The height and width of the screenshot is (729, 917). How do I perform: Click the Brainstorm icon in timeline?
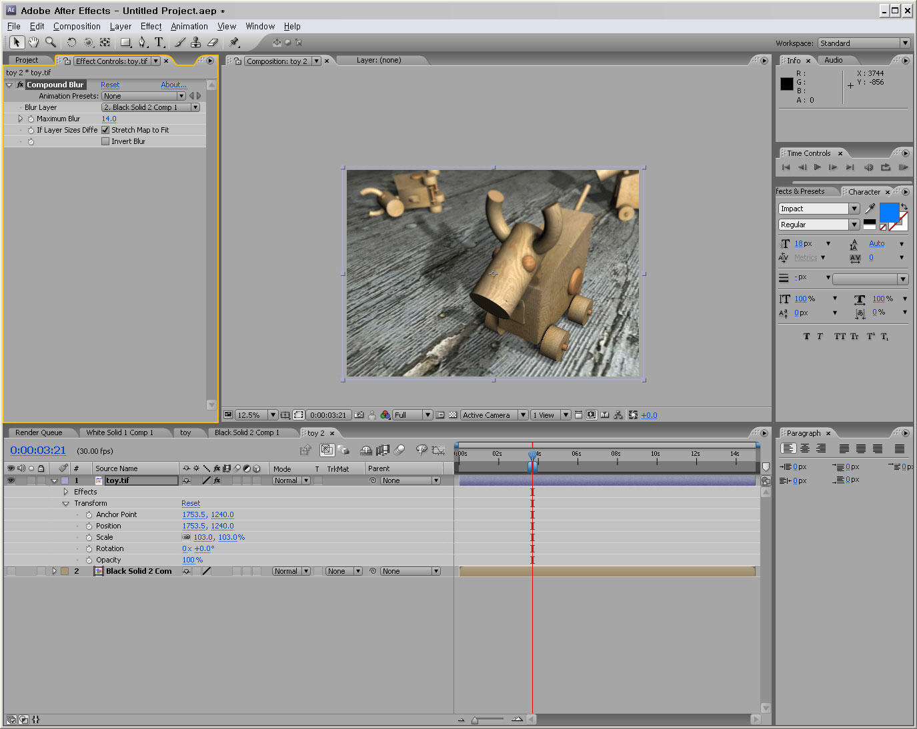point(421,450)
